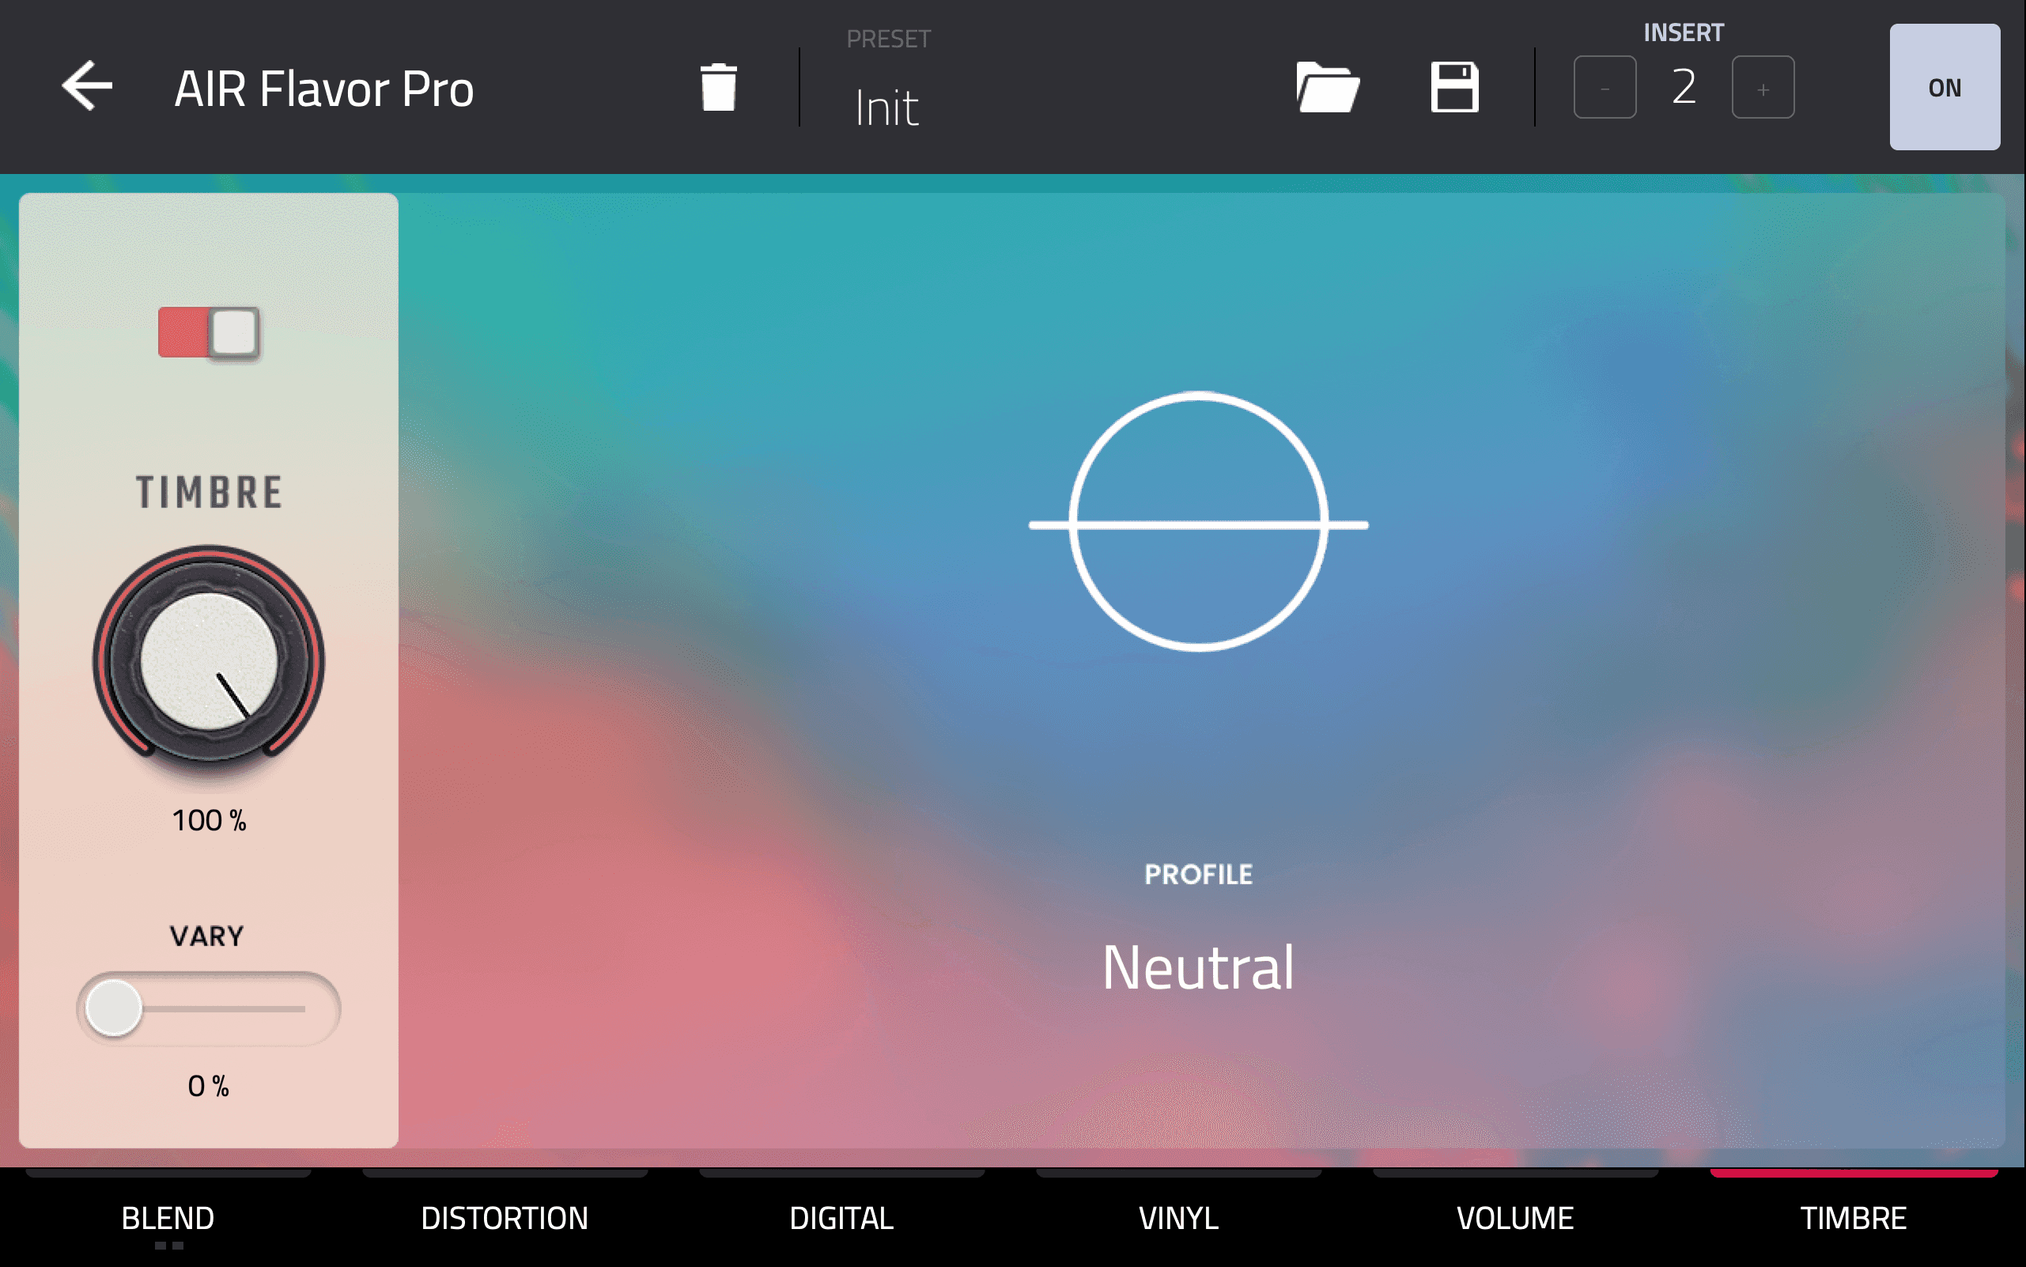Switch to the Blend tab
The width and height of the screenshot is (2026, 1267).
click(168, 1216)
